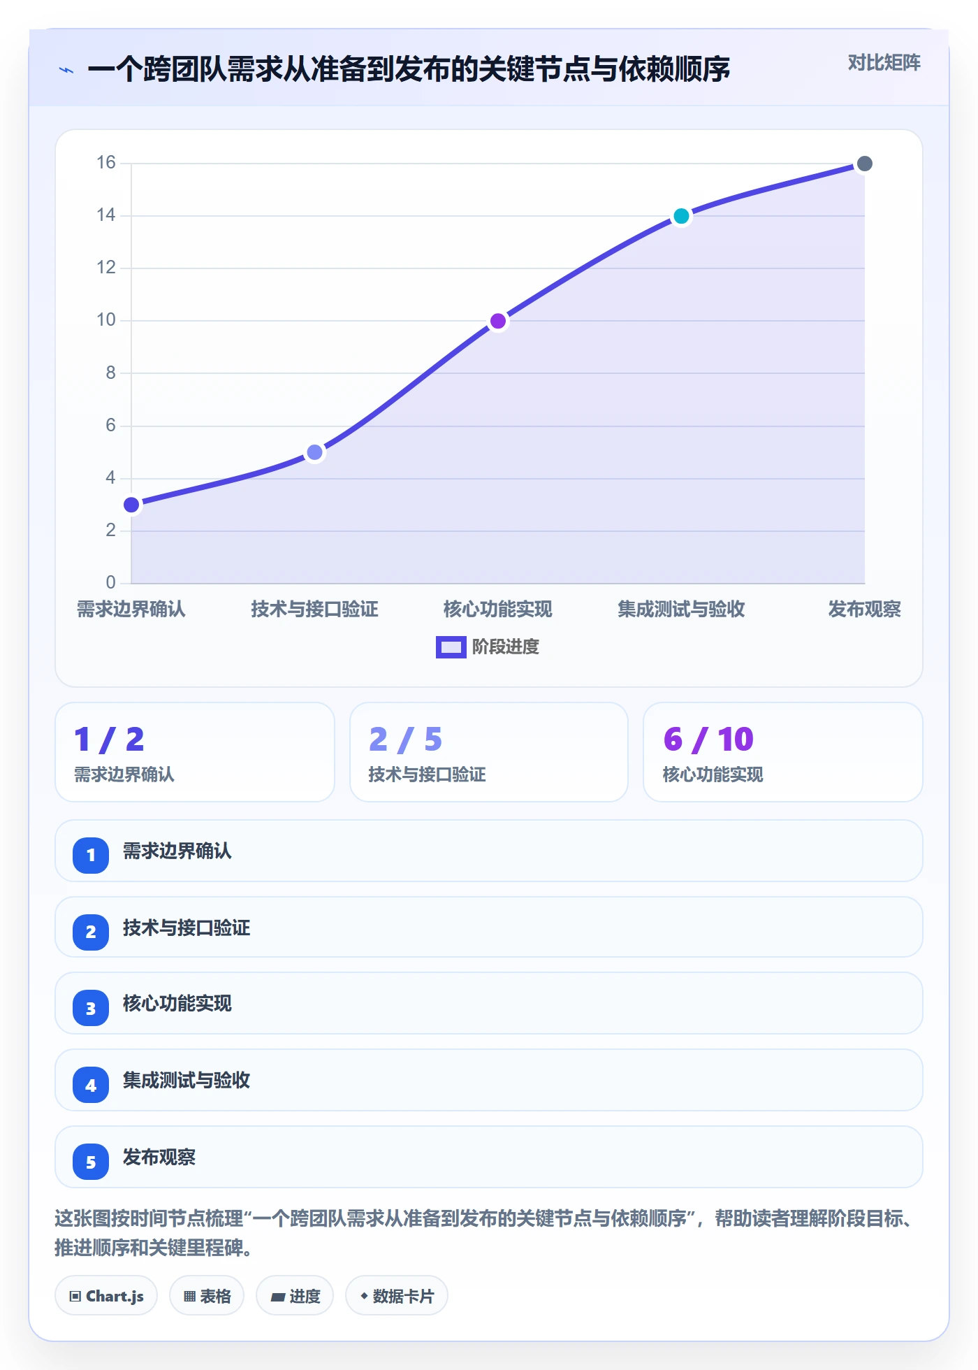
Task: Click the description paragraph starting 这张图按时间节点
Action: 484,1233
